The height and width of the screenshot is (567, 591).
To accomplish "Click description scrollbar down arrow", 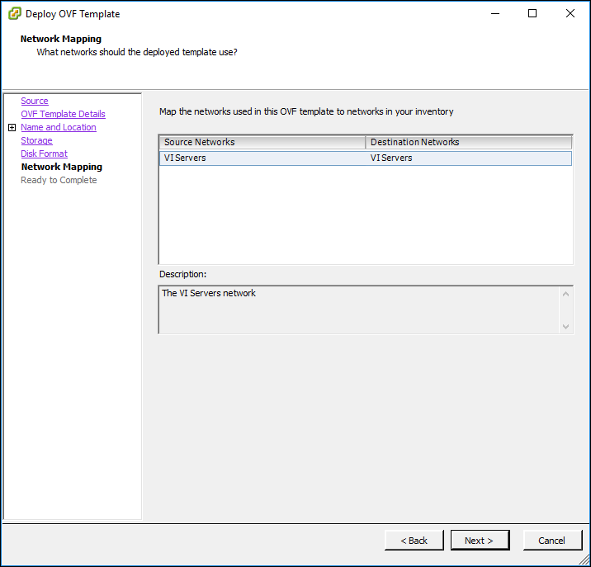I will (565, 327).
